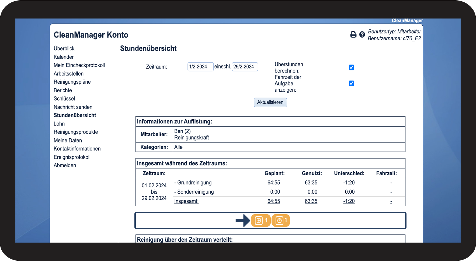
Task: Click the underlined Insgesamt link
Action: (186, 201)
